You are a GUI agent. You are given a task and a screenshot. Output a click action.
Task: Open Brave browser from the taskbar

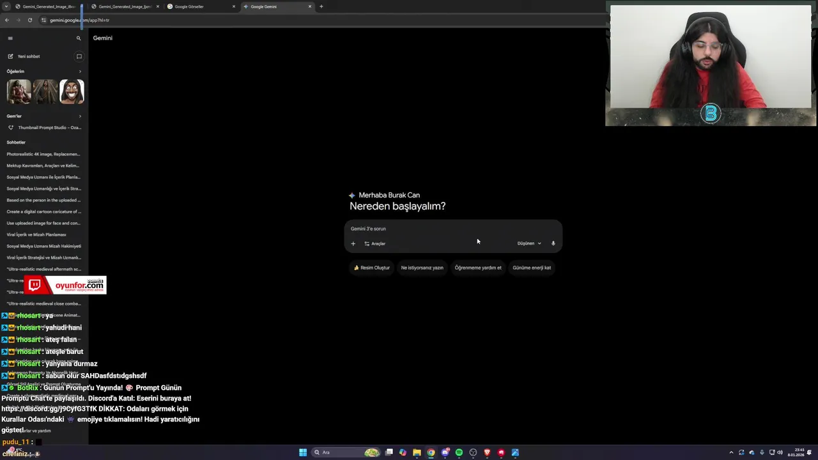pyautogui.click(x=487, y=452)
